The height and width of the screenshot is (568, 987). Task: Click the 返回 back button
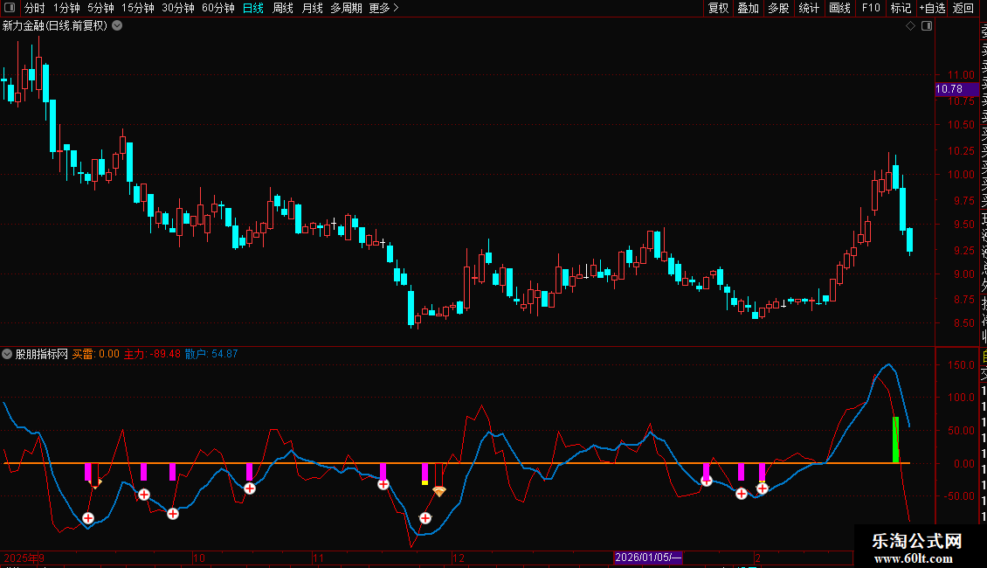coord(963,8)
